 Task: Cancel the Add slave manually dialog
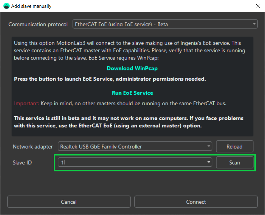click(x=68, y=202)
